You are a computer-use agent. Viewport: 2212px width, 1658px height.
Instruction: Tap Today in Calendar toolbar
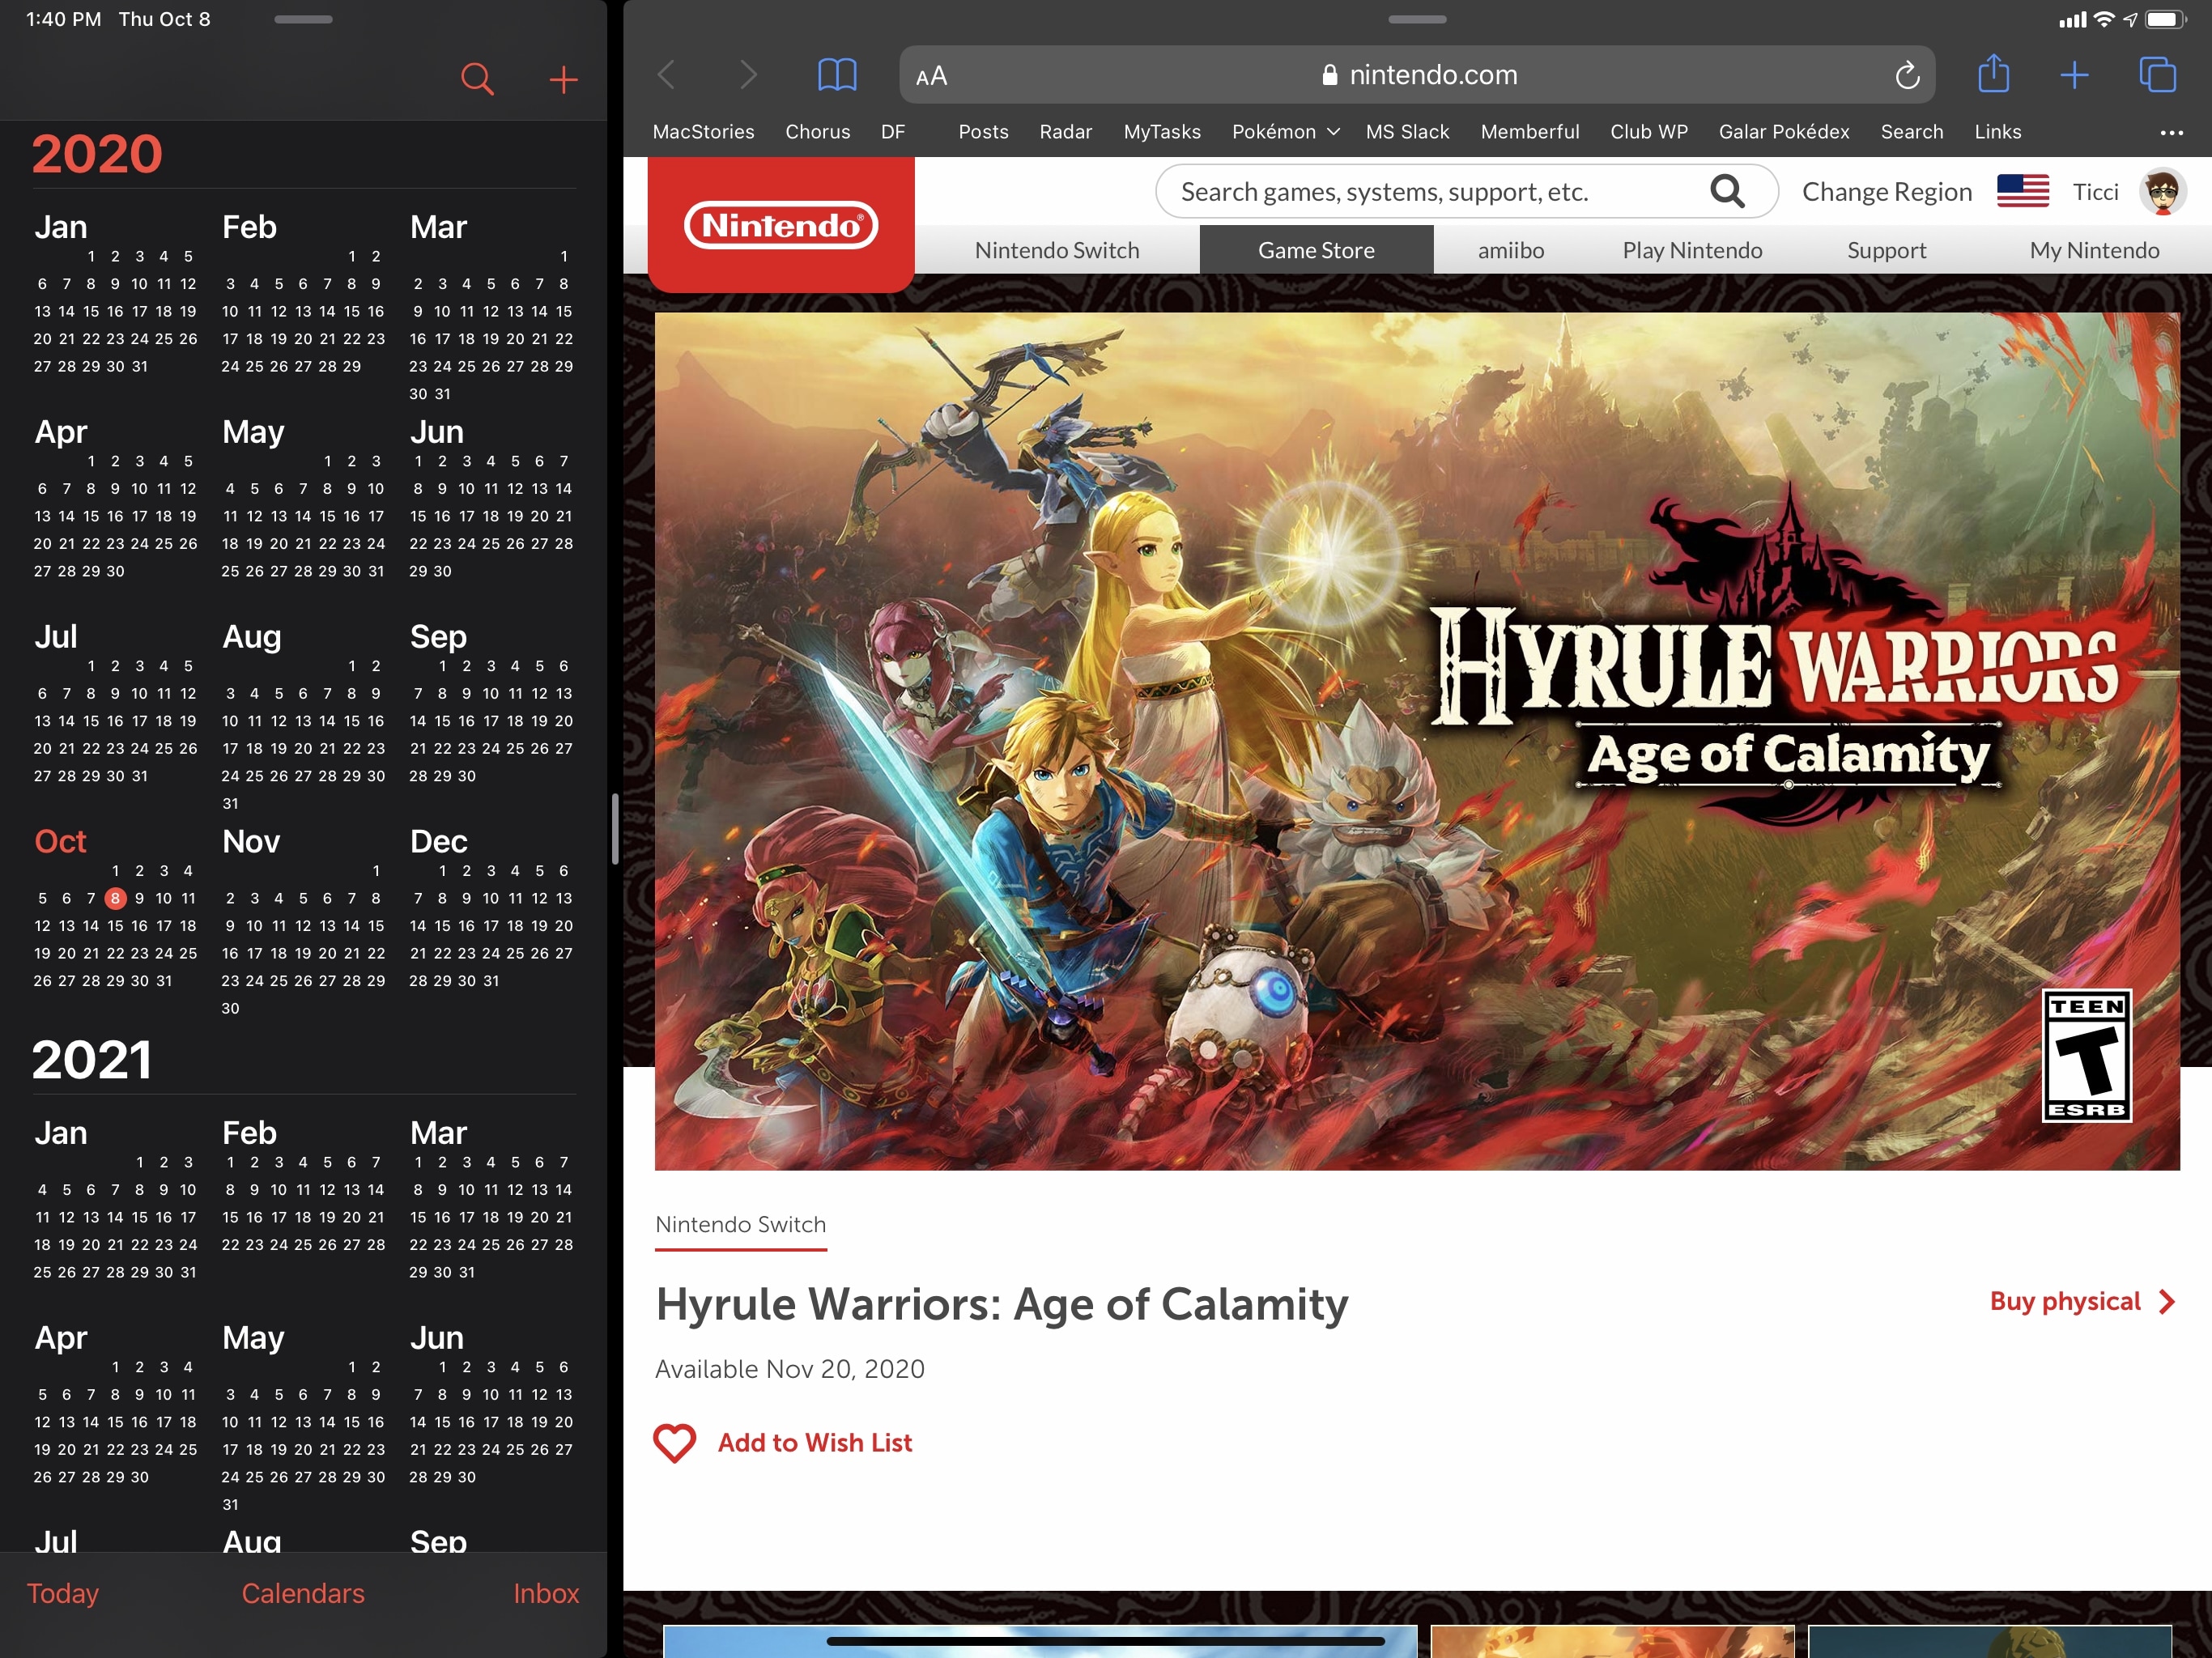pyautogui.click(x=63, y=1593)
